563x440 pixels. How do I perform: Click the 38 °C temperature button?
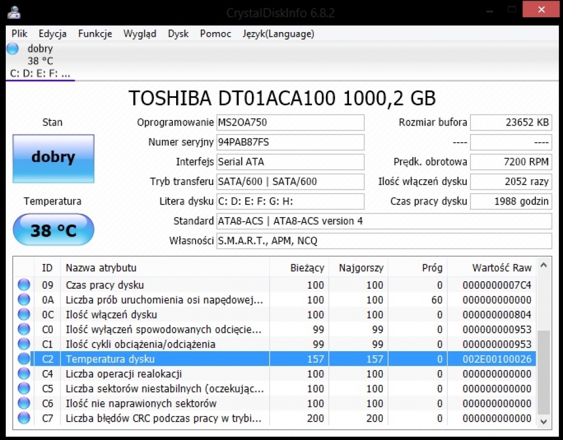[53, 230]
